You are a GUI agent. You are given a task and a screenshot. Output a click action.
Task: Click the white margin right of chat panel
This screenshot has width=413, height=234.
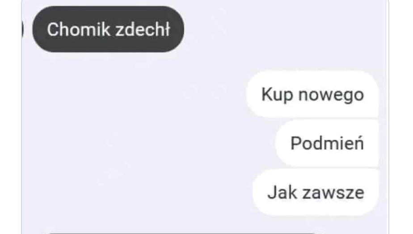pos(401,117)
